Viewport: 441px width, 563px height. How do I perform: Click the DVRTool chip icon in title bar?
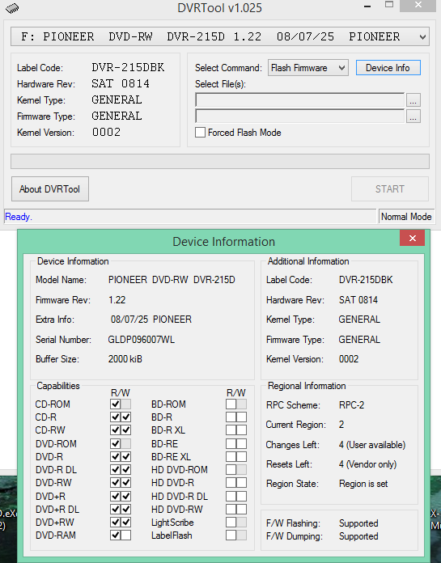click(12, 8)
